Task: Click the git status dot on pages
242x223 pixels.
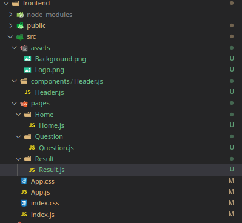Action: point(232,103)
